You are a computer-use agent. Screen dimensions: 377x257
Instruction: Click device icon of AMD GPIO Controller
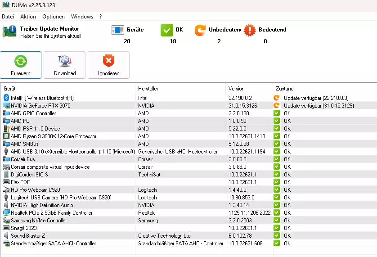[x=6, y=113]
